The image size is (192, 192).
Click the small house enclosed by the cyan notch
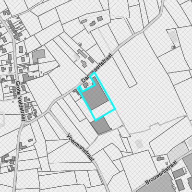click(x=86, y=85)
